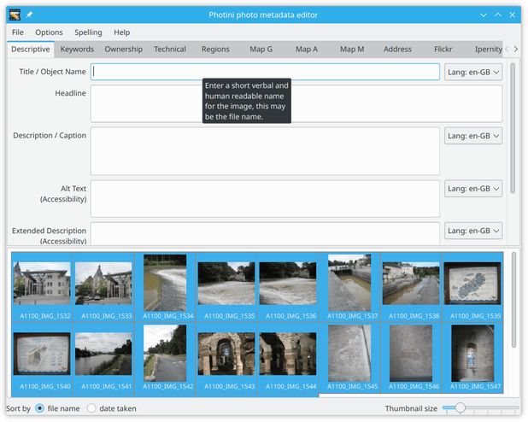Select thumbnail A1100_IMG_1544
The image size is (528, 422).
(288, 358)
